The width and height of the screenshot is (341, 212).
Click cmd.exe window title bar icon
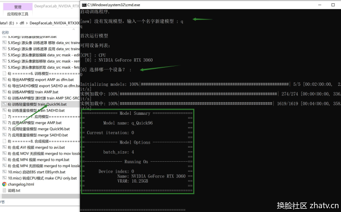(84, 5)
